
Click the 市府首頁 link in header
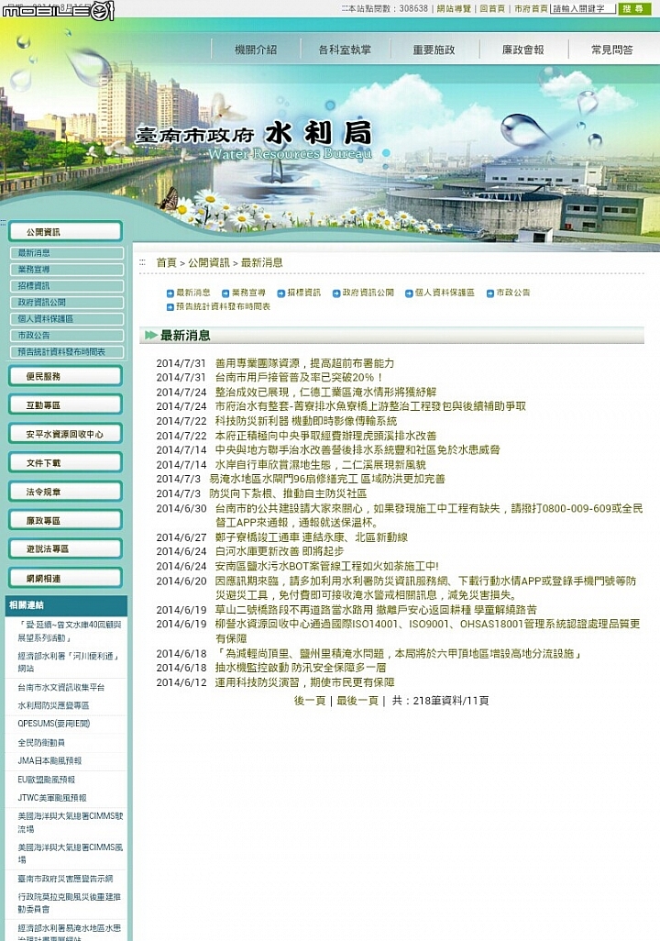point(531,9)
